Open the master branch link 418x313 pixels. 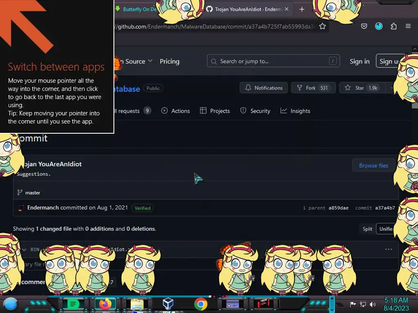33,193
